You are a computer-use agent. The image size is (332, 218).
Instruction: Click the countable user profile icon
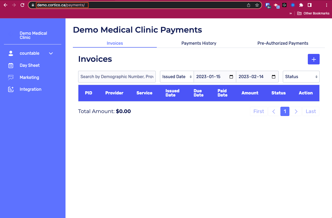(11, 53)
